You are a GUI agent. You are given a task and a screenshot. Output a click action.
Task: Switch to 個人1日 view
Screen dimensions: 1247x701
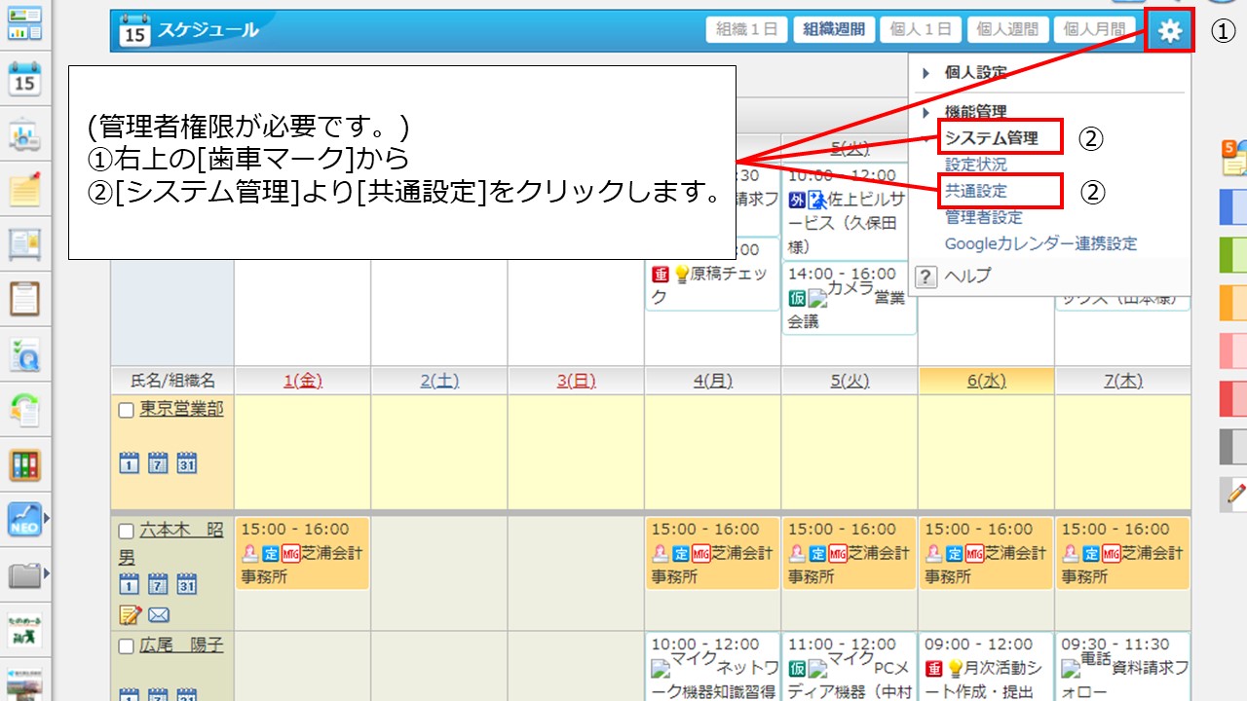tap(921, 30)
